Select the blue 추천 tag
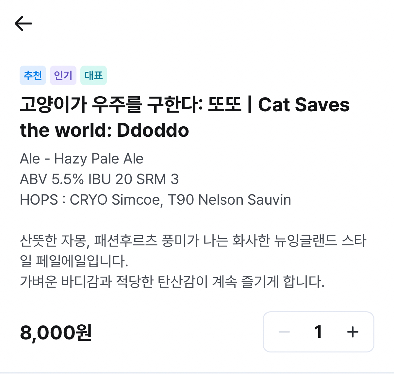The image size is (394, 374). [33, 75]
